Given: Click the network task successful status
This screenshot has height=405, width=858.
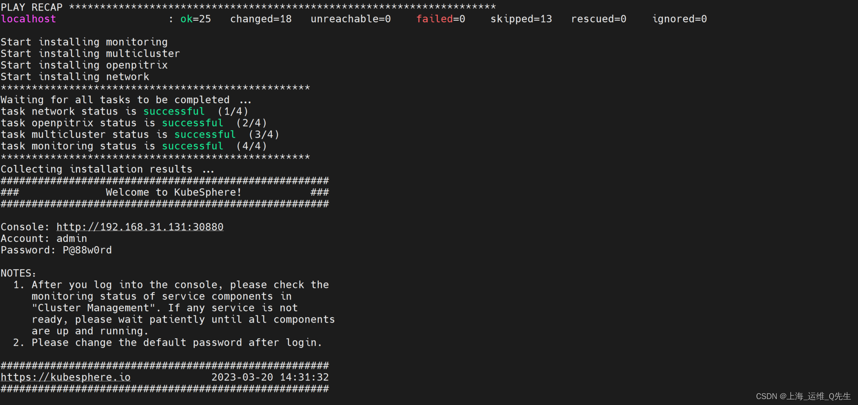Looking at the screenshot, I should (174, 112).
